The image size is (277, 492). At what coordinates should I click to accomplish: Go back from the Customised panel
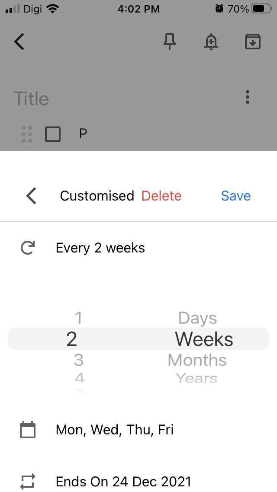(x=31, y=196)
